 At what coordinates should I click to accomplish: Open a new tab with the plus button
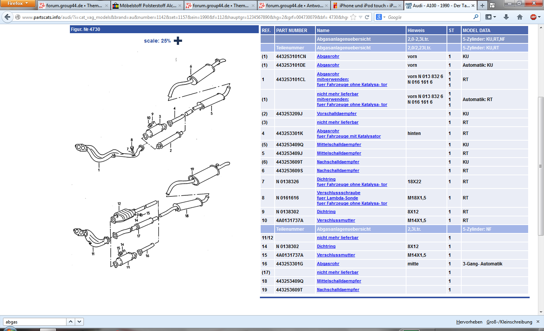click(482, 5)
